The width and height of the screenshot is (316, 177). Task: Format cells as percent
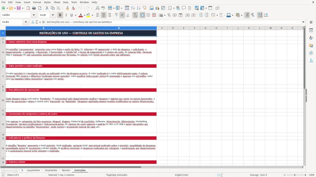(169, 15)
